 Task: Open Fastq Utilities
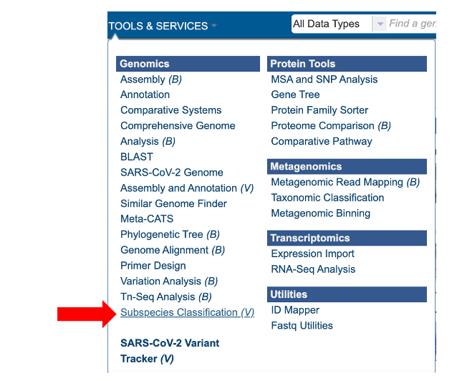click(302, 326)
